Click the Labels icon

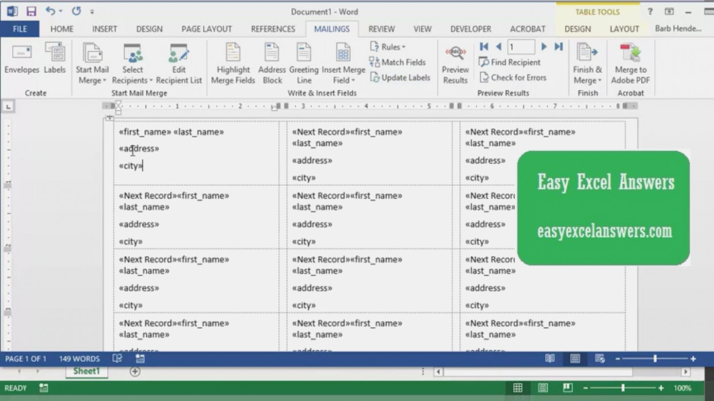55,60
